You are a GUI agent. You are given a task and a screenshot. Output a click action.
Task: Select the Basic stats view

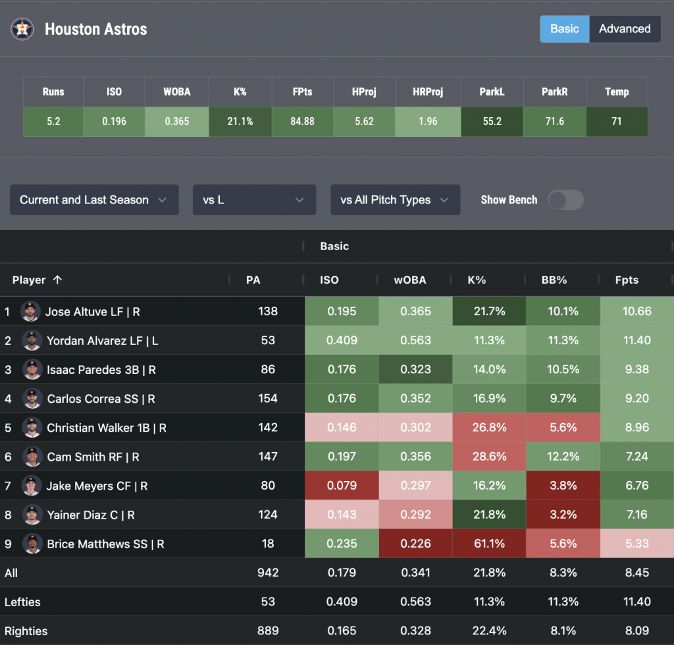(564, 29)
